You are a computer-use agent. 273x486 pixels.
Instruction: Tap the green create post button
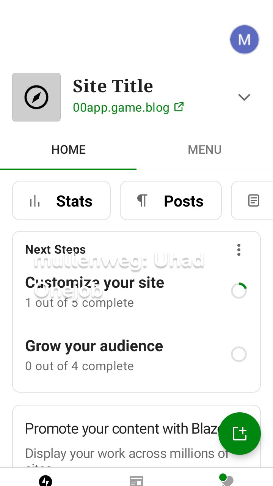240,433
